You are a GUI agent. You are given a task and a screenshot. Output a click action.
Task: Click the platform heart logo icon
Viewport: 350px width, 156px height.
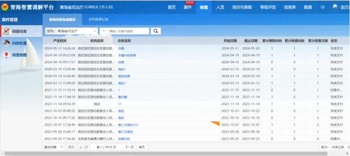pos(5,7)
